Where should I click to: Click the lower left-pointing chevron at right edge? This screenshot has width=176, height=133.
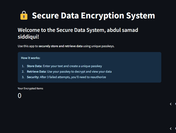point(170,129)
